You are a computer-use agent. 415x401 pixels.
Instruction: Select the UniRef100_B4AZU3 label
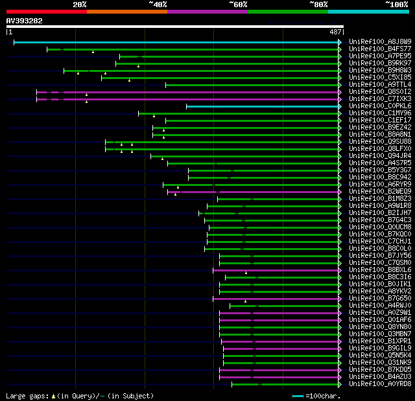(380, 377)
